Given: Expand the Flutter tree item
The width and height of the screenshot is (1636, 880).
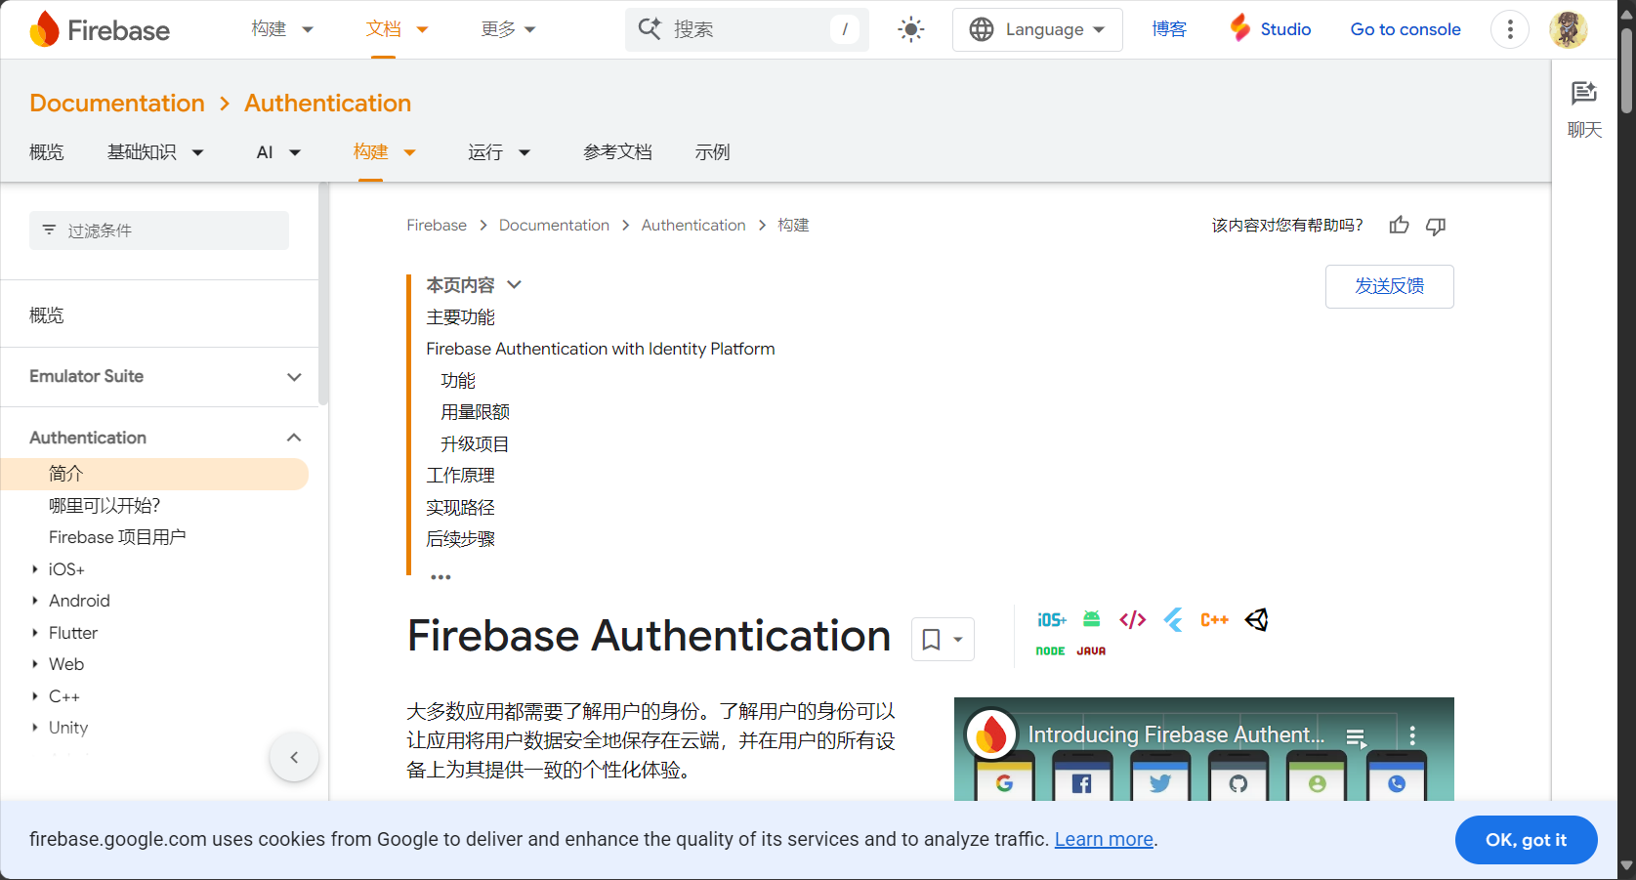Looking at the screenshot, I should pos(35,633).
